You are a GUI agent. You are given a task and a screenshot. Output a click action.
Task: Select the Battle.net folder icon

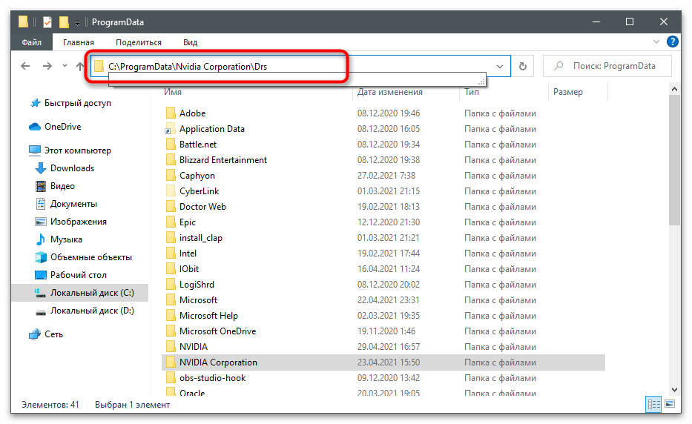click(x=171, y=145)
